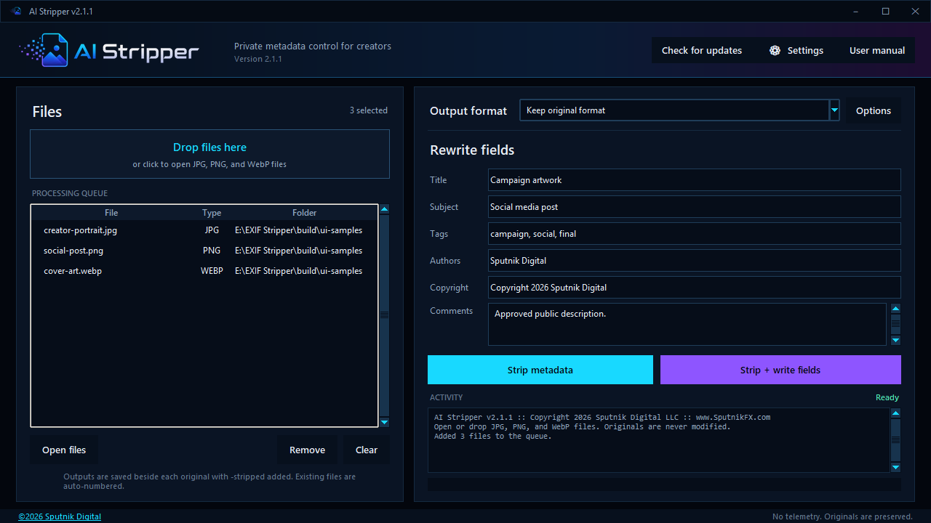Click the Copyright input field

(695, 288)
